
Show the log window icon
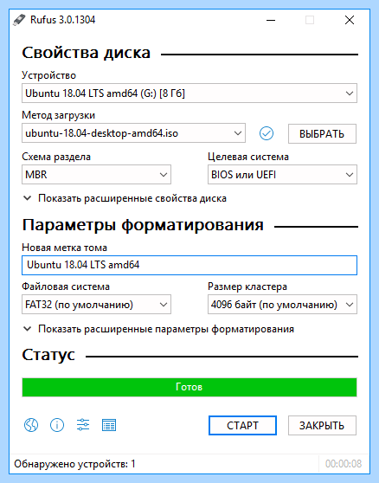click(109, 425)
